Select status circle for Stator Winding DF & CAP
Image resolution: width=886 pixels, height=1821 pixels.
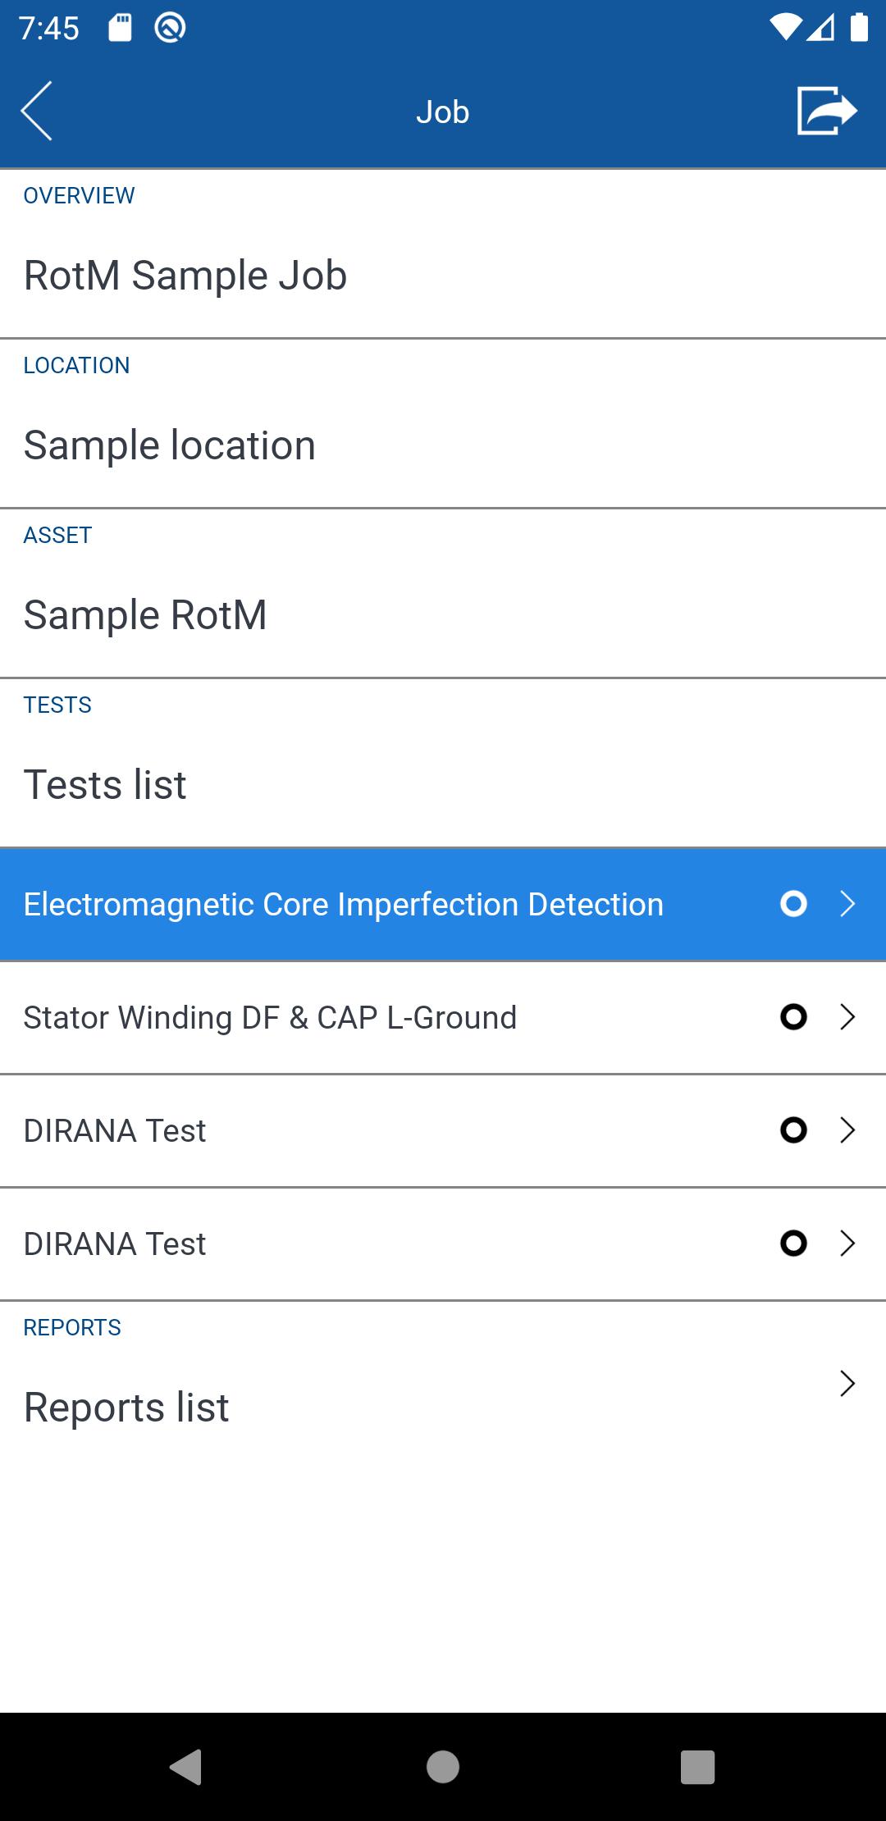coord(793,1017)
